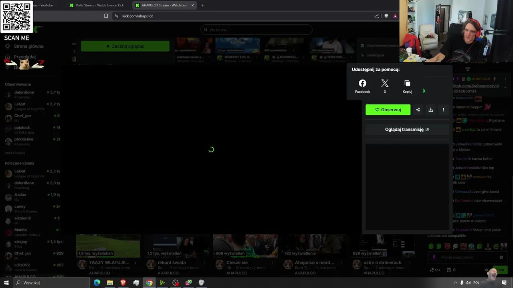This screenshot has height=288, width=513.
Task: Open the strojny Tibia channel
Action: pos(32,244)
